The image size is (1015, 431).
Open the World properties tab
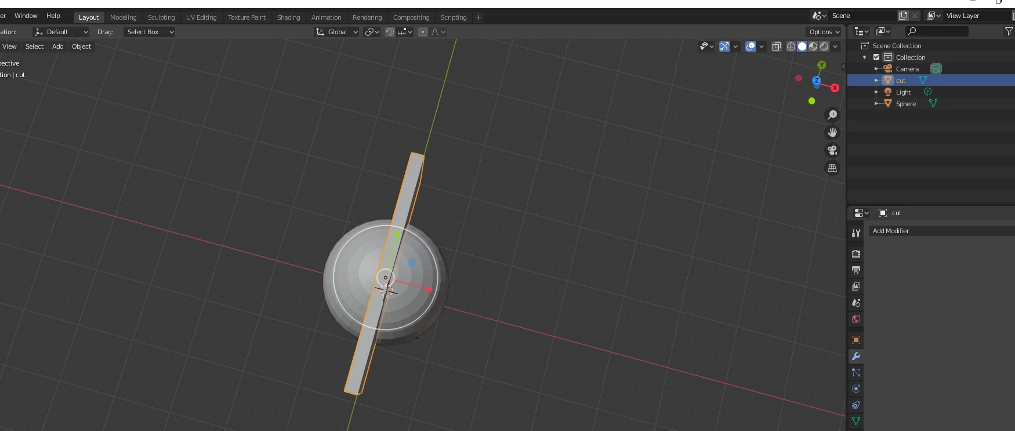856,319
